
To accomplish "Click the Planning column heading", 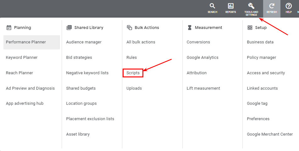I will (x=23, y=27).
